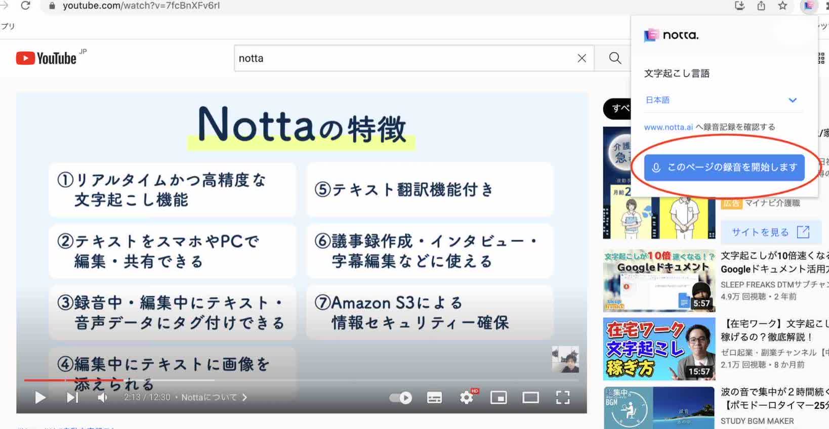Go to YouTube home via the logo

(47, 58)
